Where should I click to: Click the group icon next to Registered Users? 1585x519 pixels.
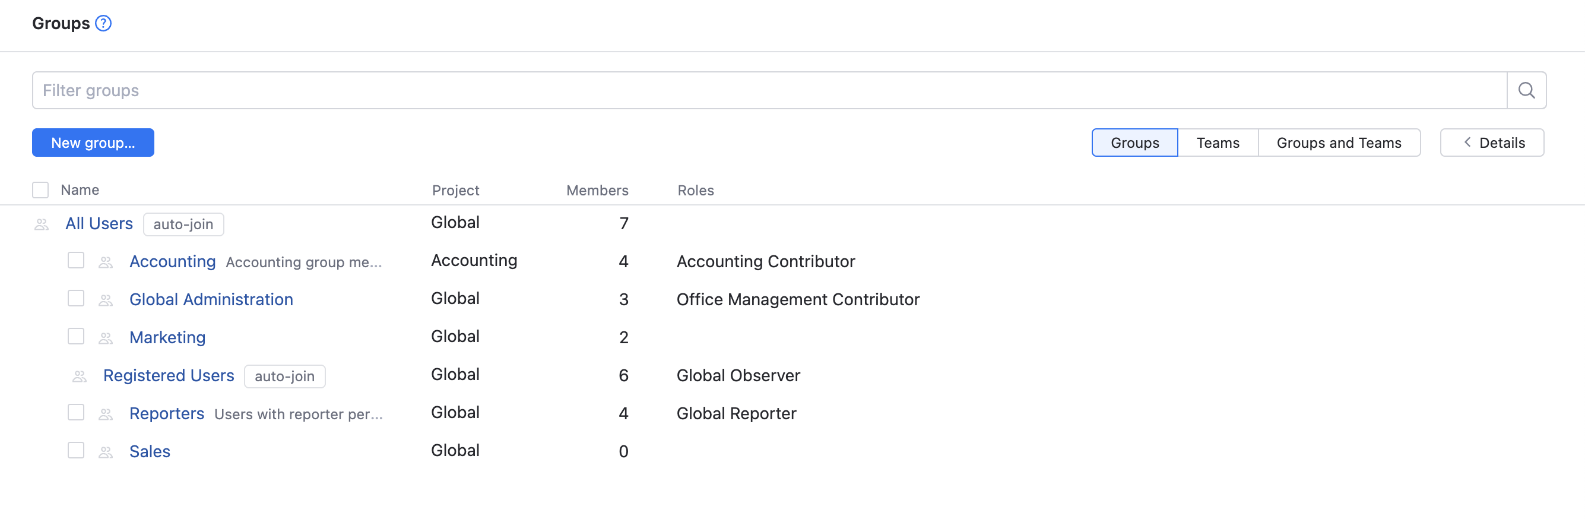point(80,376)
